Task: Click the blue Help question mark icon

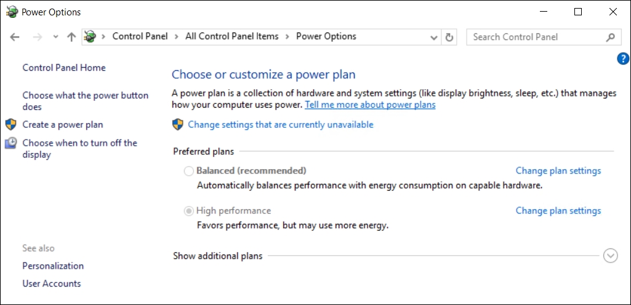Action: [622, 59]
